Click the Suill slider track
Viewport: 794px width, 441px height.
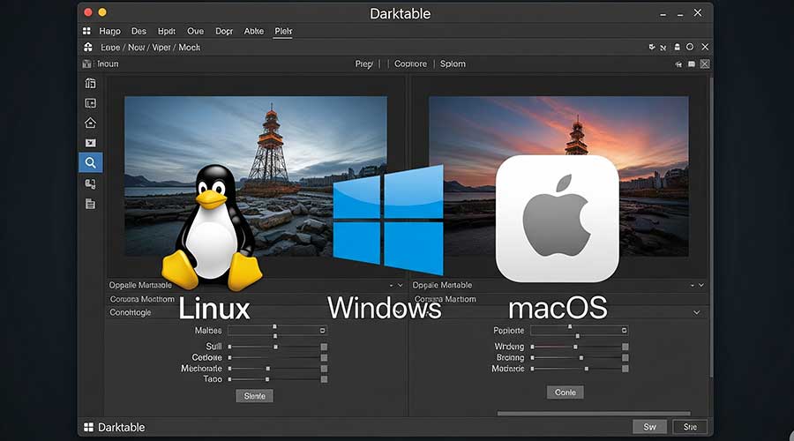point(276,347)
